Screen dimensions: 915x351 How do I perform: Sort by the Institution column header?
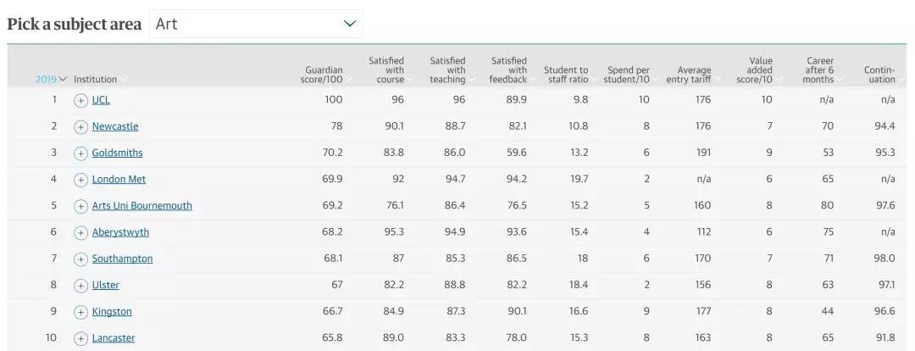(x=96, y=80)
